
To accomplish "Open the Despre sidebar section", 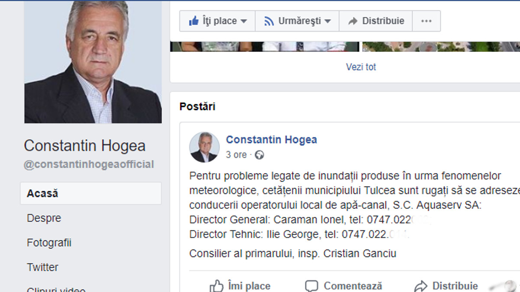I will [44, 218].
